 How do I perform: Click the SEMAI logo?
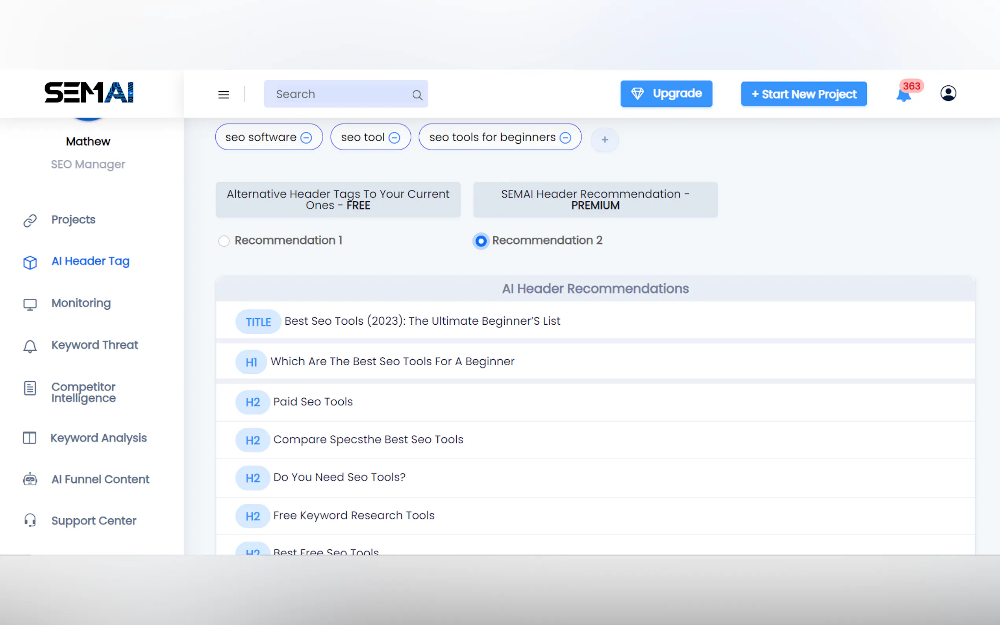(89, 92)
